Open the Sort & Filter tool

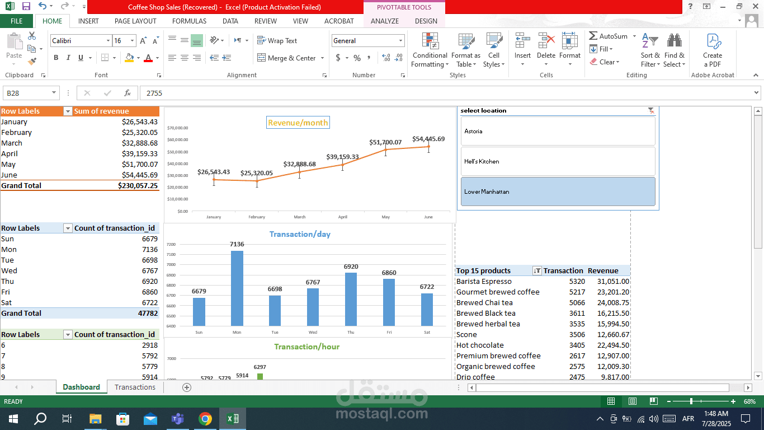(x=650, y=50)
